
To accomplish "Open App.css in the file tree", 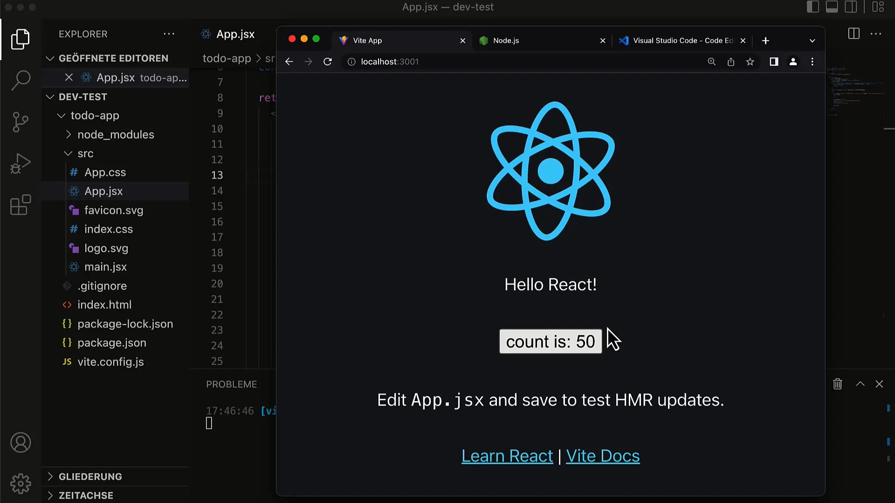I will click(x=115, y=172).
